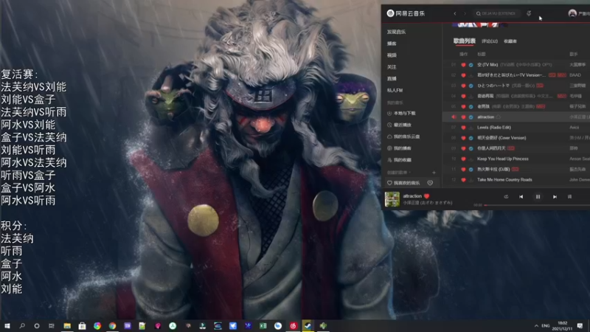Toggle the heart next to now-playing attraction title
This screenshot has height=332, width=590.
coord(427,196)
